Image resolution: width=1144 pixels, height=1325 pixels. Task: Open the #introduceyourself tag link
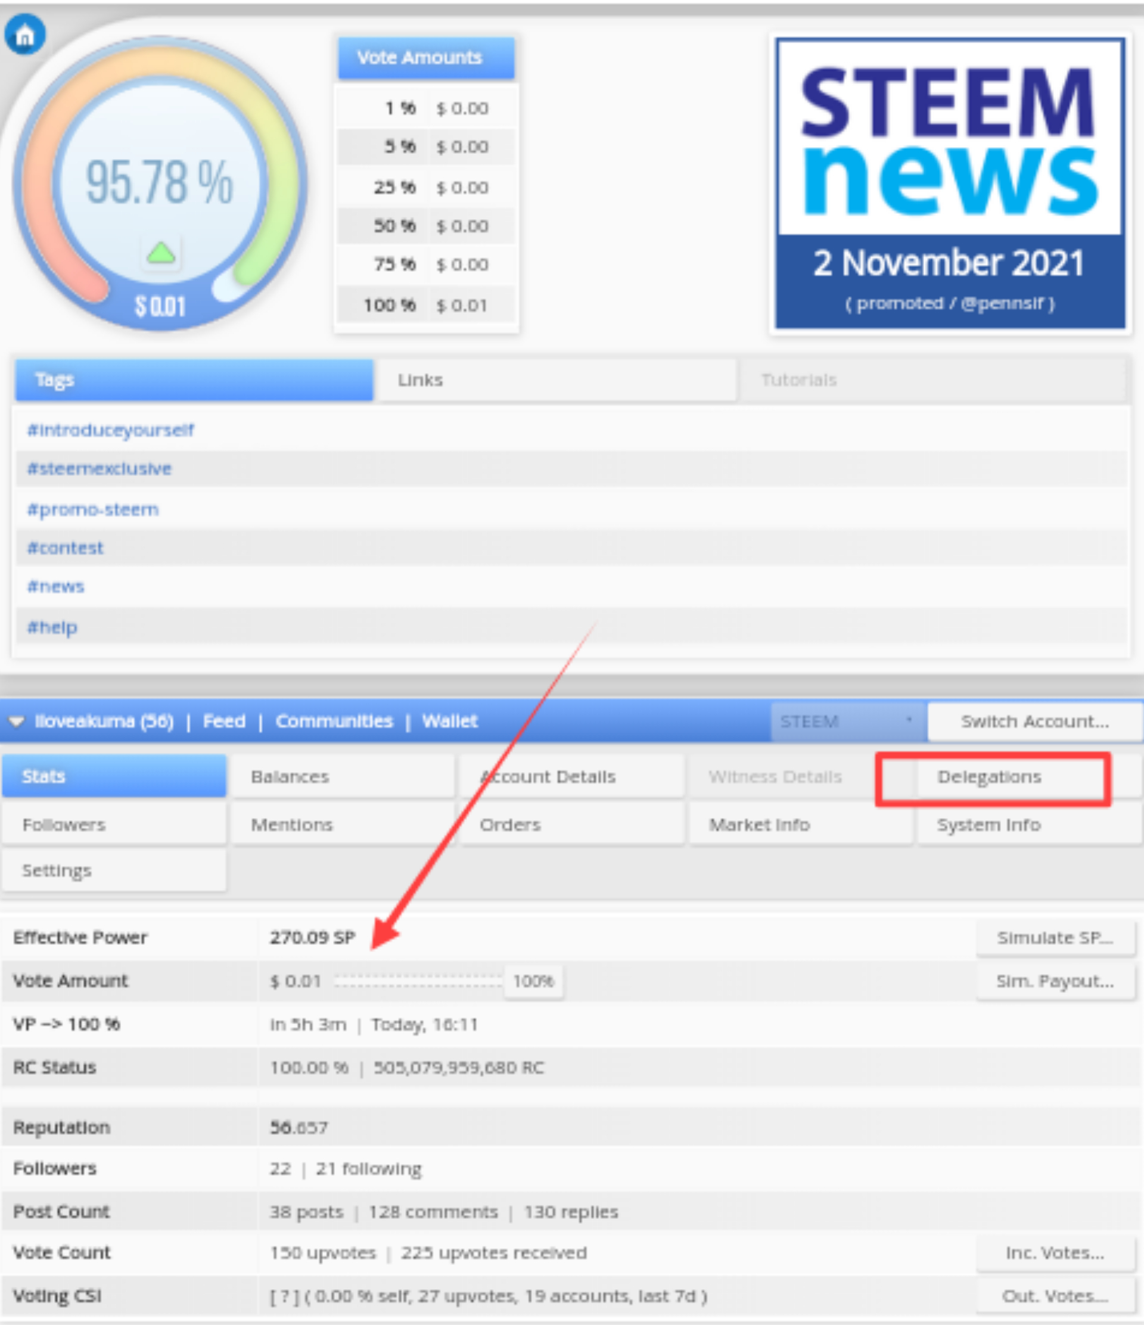110,430
